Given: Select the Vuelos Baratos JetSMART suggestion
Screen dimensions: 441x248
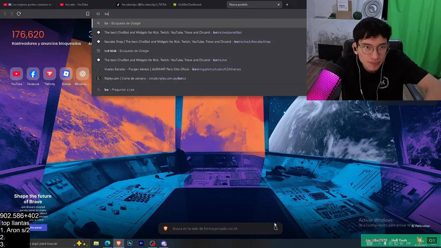Looking at the screenshot, I should click(x=199, y=69).
